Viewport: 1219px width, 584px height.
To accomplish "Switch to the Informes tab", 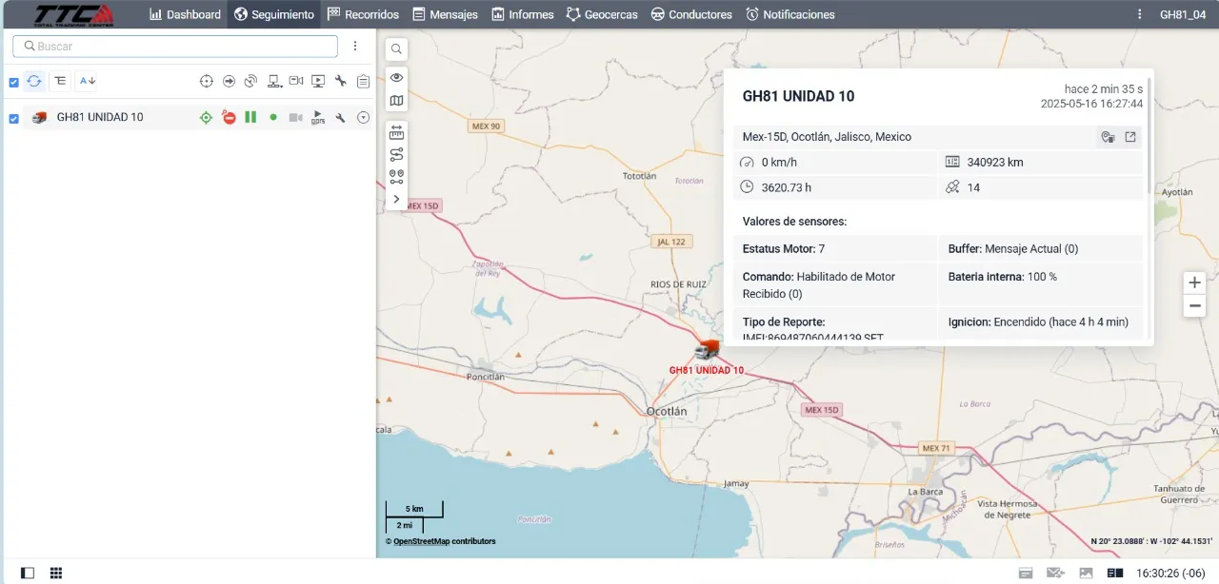I will click(523, 14).
